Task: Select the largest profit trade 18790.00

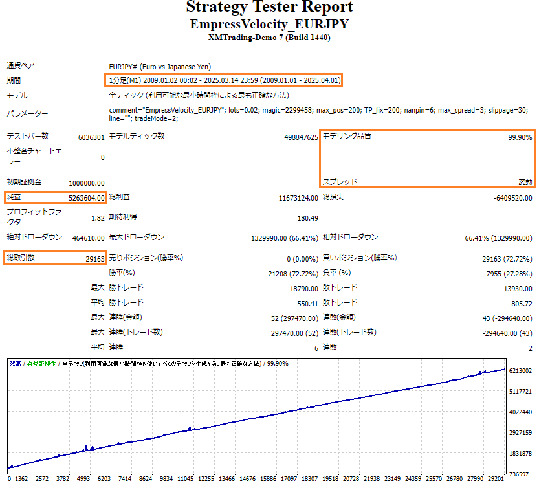Action: click(x=304, y=289)
